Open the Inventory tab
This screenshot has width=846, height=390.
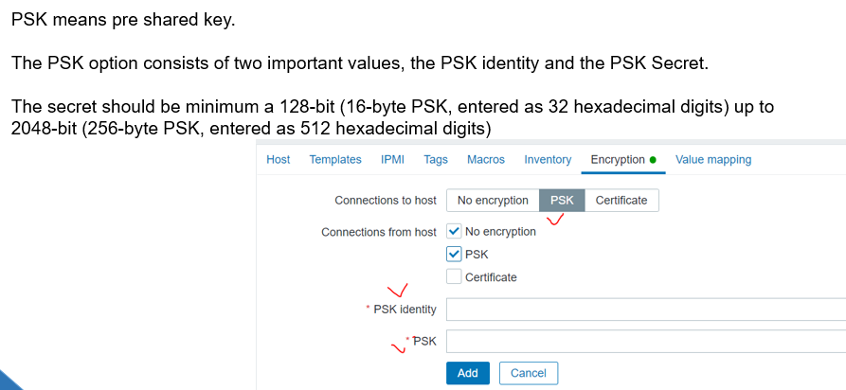[548, 160]
